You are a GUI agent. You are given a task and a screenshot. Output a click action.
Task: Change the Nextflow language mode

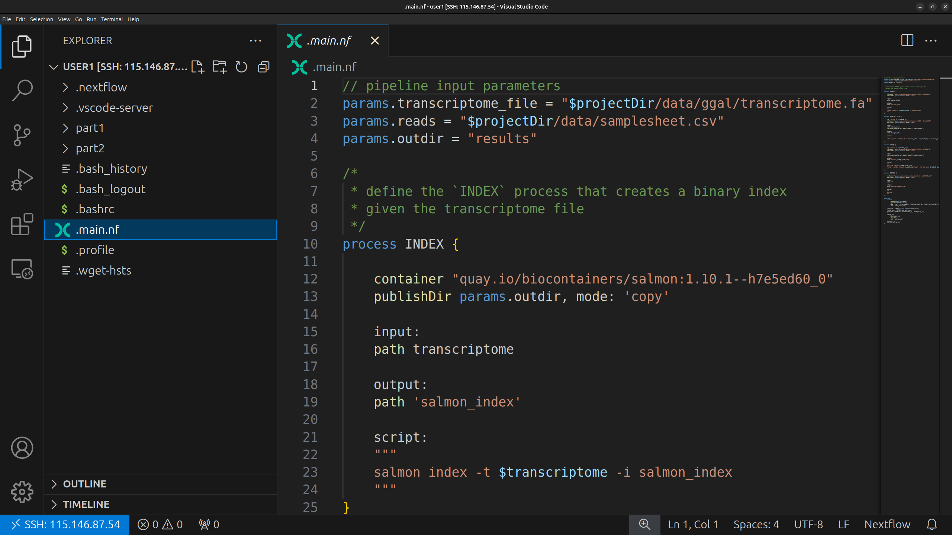887,524
